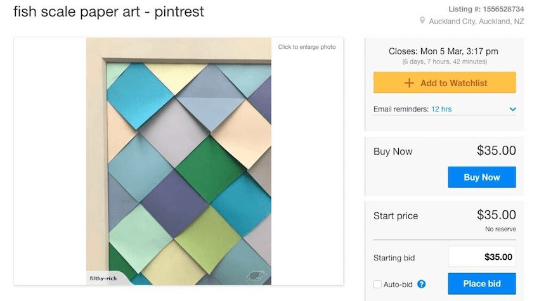Click the No reserve label

[x=500, y=229]
